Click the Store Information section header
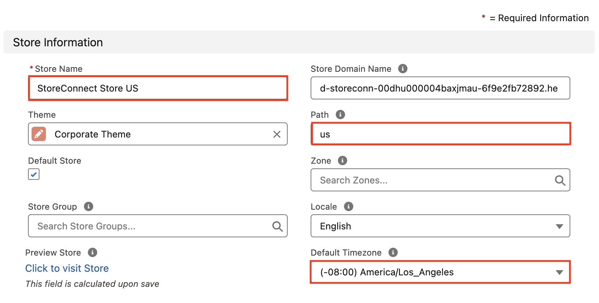 [299, 42]
